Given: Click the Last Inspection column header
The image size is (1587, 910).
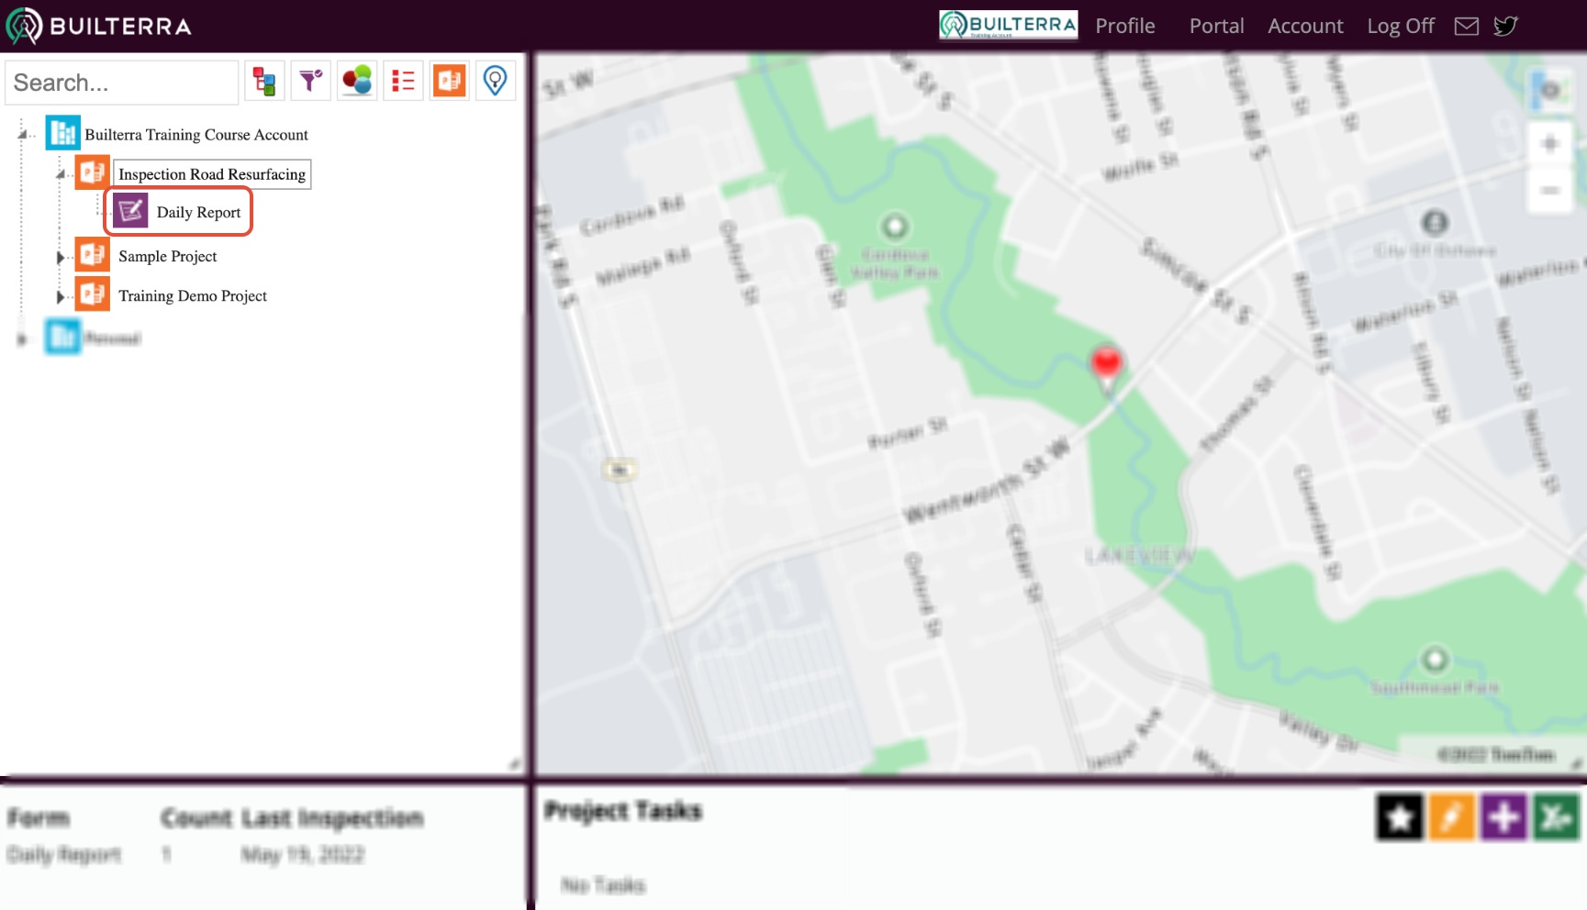Looking at the screenshot, I should 333,817.
